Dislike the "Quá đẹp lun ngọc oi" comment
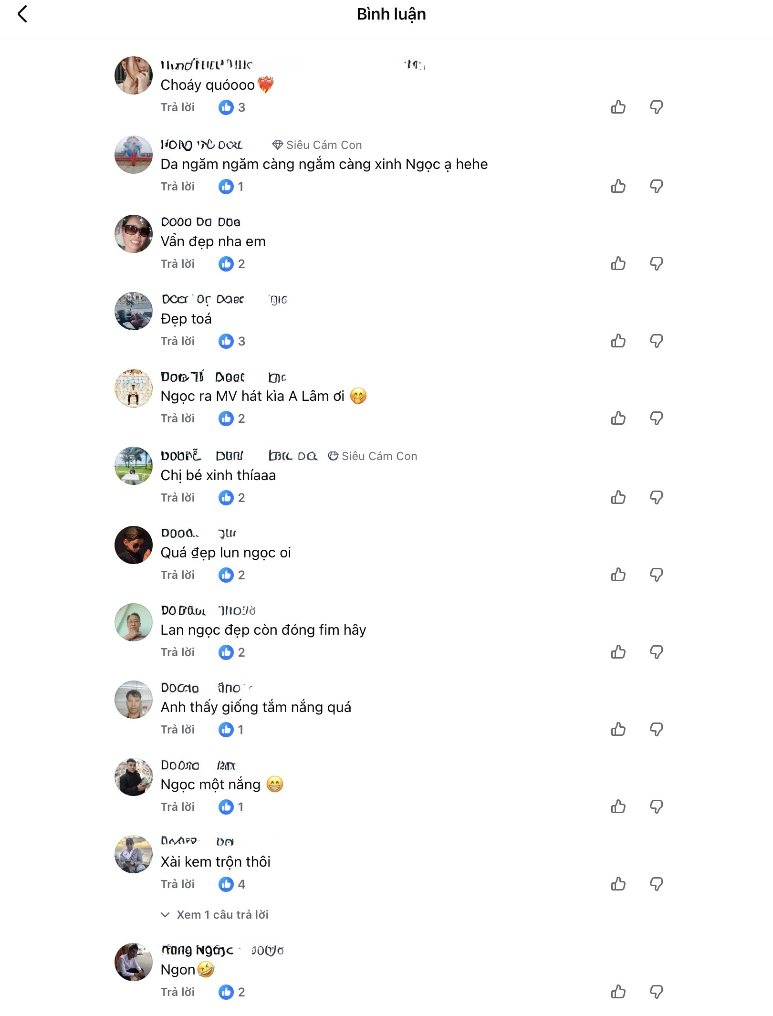The image size is (773, 1016). tap(656, 575)
